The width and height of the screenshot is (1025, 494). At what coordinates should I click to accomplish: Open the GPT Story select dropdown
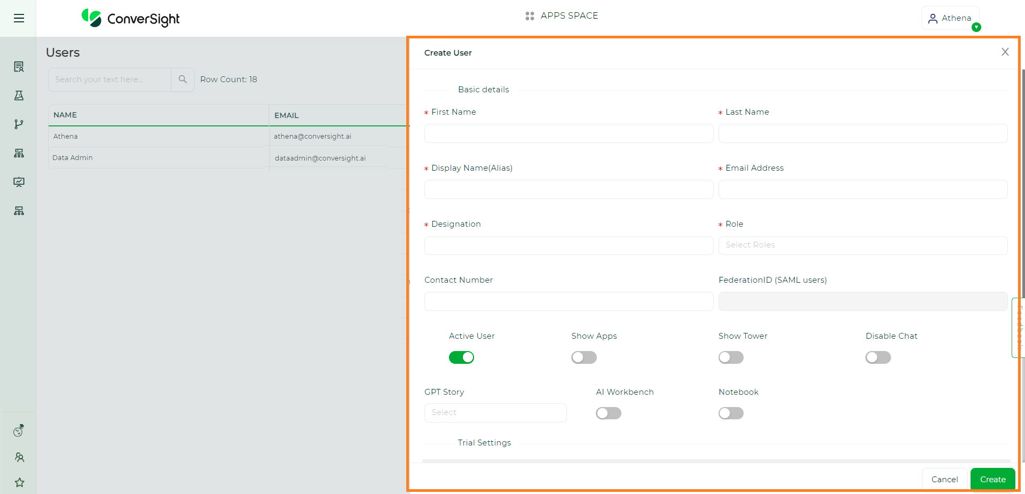click(x=495, y=413)
